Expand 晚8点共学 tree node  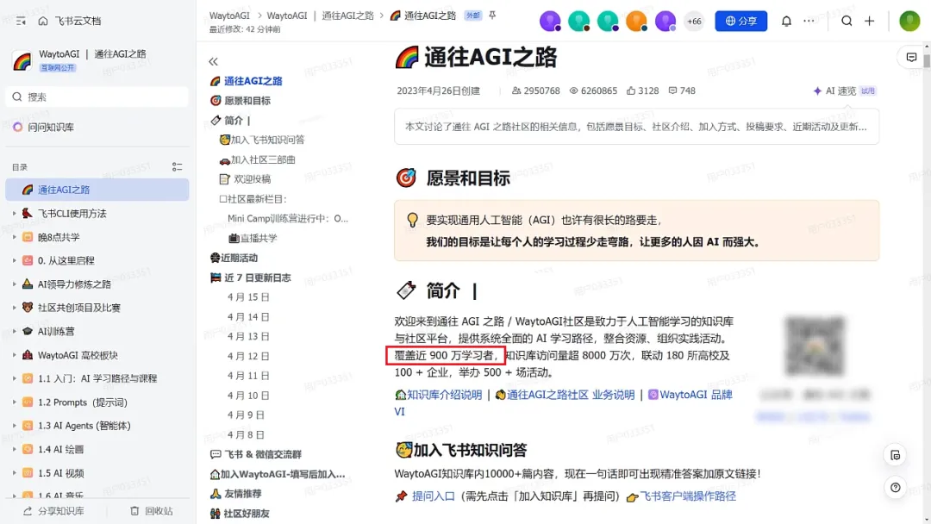(x=15, y=237)
